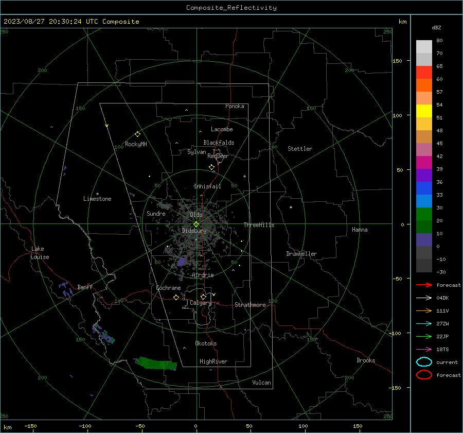463x433 pixels.
Task: Click the Hanna town label
Action: click(x=360, y=230)
